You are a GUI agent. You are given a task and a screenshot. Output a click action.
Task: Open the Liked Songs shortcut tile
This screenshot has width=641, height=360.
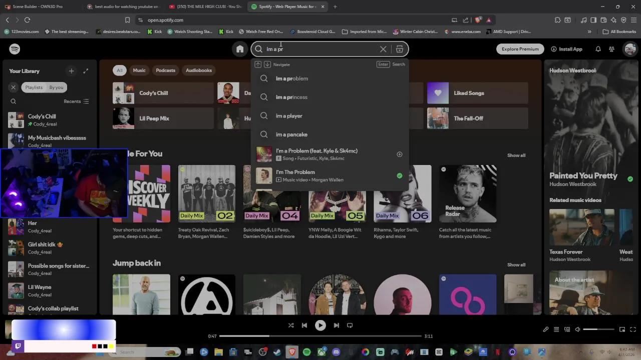coord(478,93)
